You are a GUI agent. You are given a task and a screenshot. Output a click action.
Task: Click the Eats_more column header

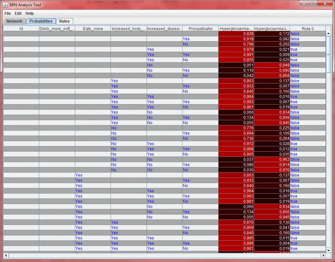point(93,29)
